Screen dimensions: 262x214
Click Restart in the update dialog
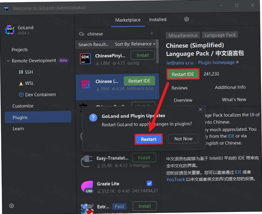(148, 139)
